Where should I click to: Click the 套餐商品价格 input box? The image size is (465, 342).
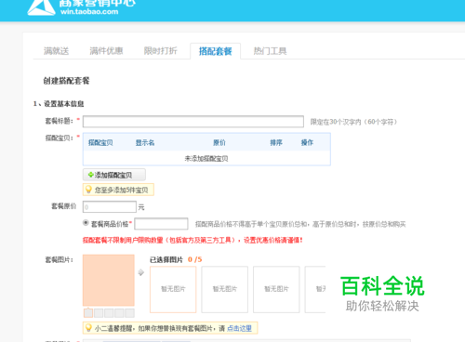tap(161, 224)
